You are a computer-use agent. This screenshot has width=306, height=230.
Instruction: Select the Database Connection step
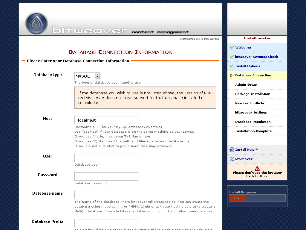tap(253, 75)
